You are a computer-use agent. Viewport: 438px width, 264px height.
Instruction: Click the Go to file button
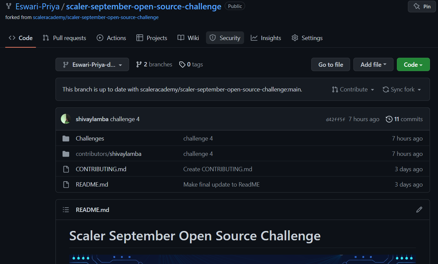pos(330,64)
